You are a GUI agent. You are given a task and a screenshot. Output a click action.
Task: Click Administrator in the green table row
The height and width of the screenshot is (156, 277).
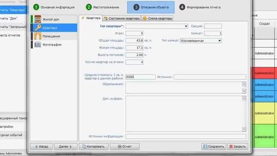click(264, 137)
